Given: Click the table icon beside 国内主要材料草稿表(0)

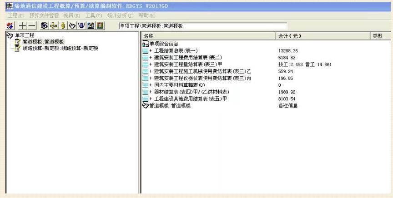Looking at the screenshot, I should (x=145, y=85).
